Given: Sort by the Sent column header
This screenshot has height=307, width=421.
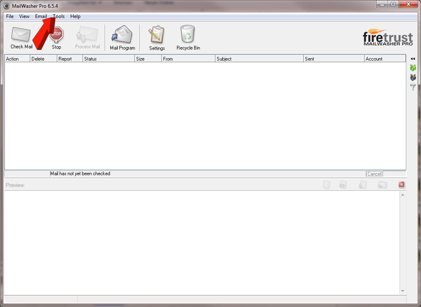Looking at the screenshot, I should [334, 59].
